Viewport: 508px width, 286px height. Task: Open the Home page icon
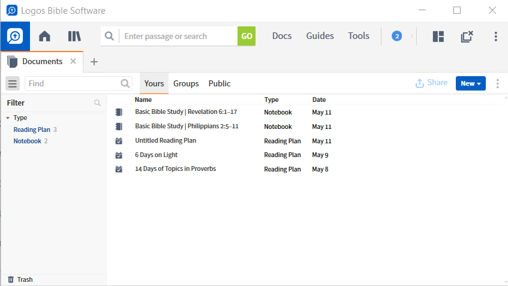[44, 36]
